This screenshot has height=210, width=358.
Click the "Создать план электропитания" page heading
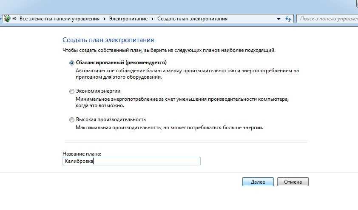(108, 40)
